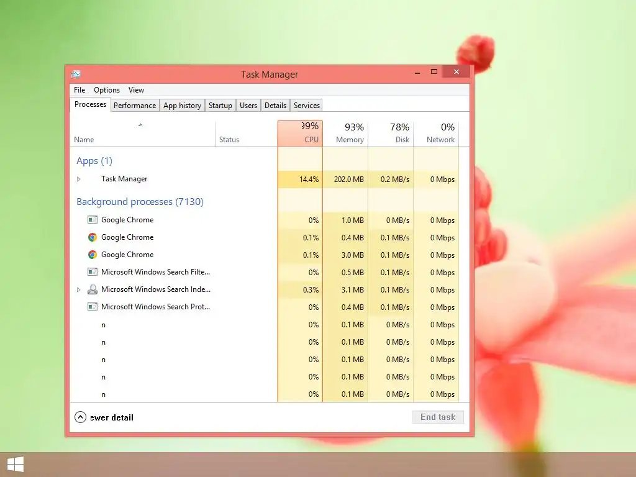Open the Windows Start button

click(16, 465)
